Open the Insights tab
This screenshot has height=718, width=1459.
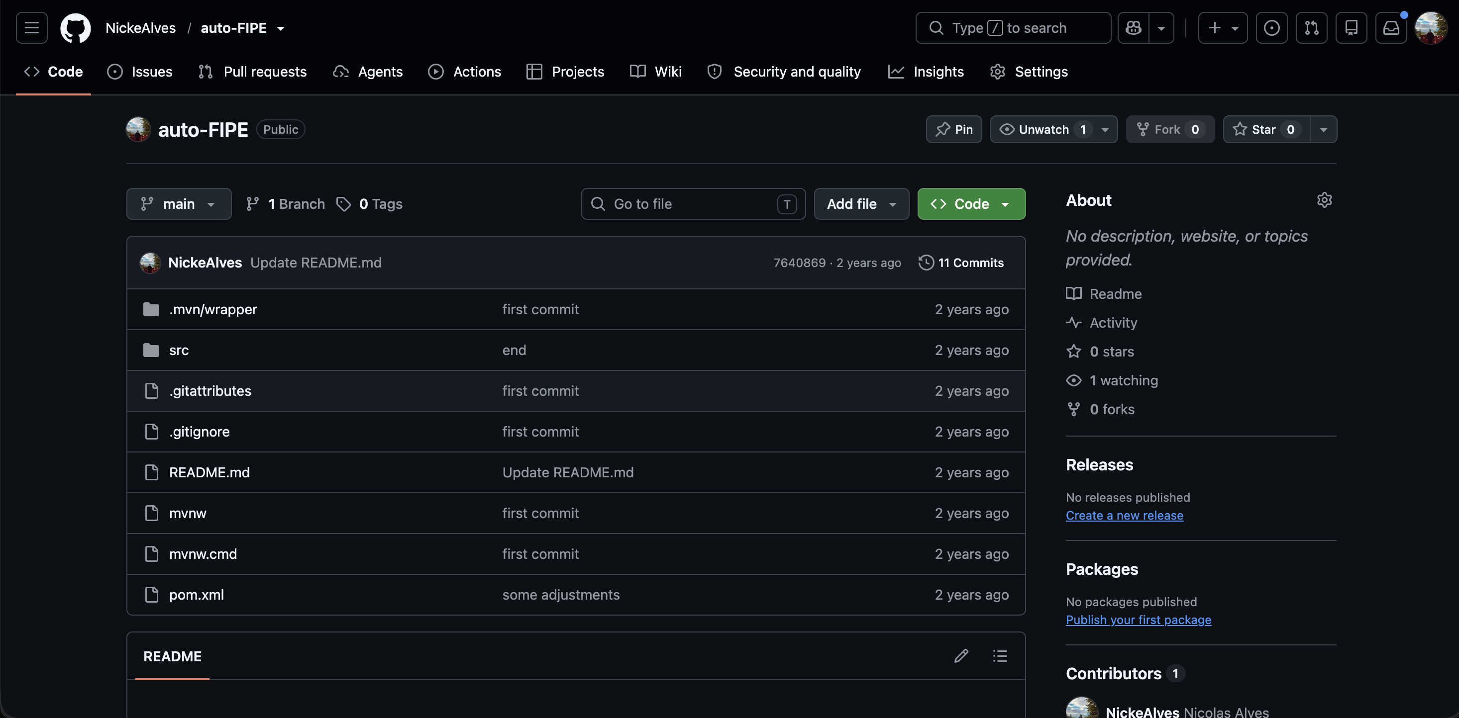click(x=926, y=72)
